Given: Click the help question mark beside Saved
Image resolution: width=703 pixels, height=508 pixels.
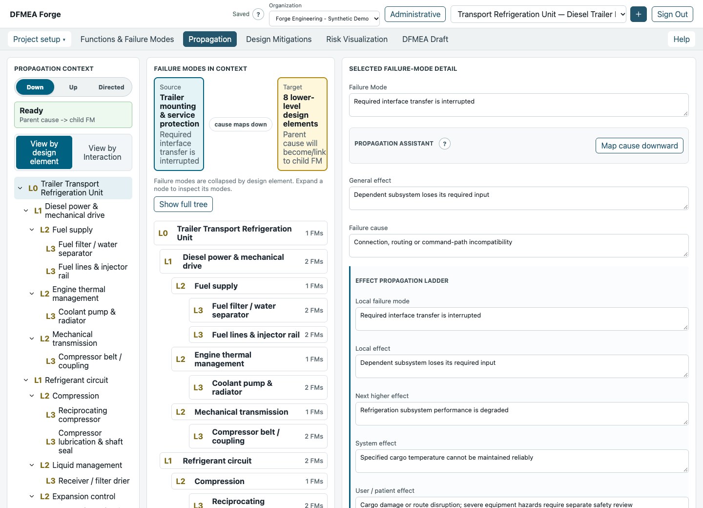Looking at the screenshot, I should point(258,14).
